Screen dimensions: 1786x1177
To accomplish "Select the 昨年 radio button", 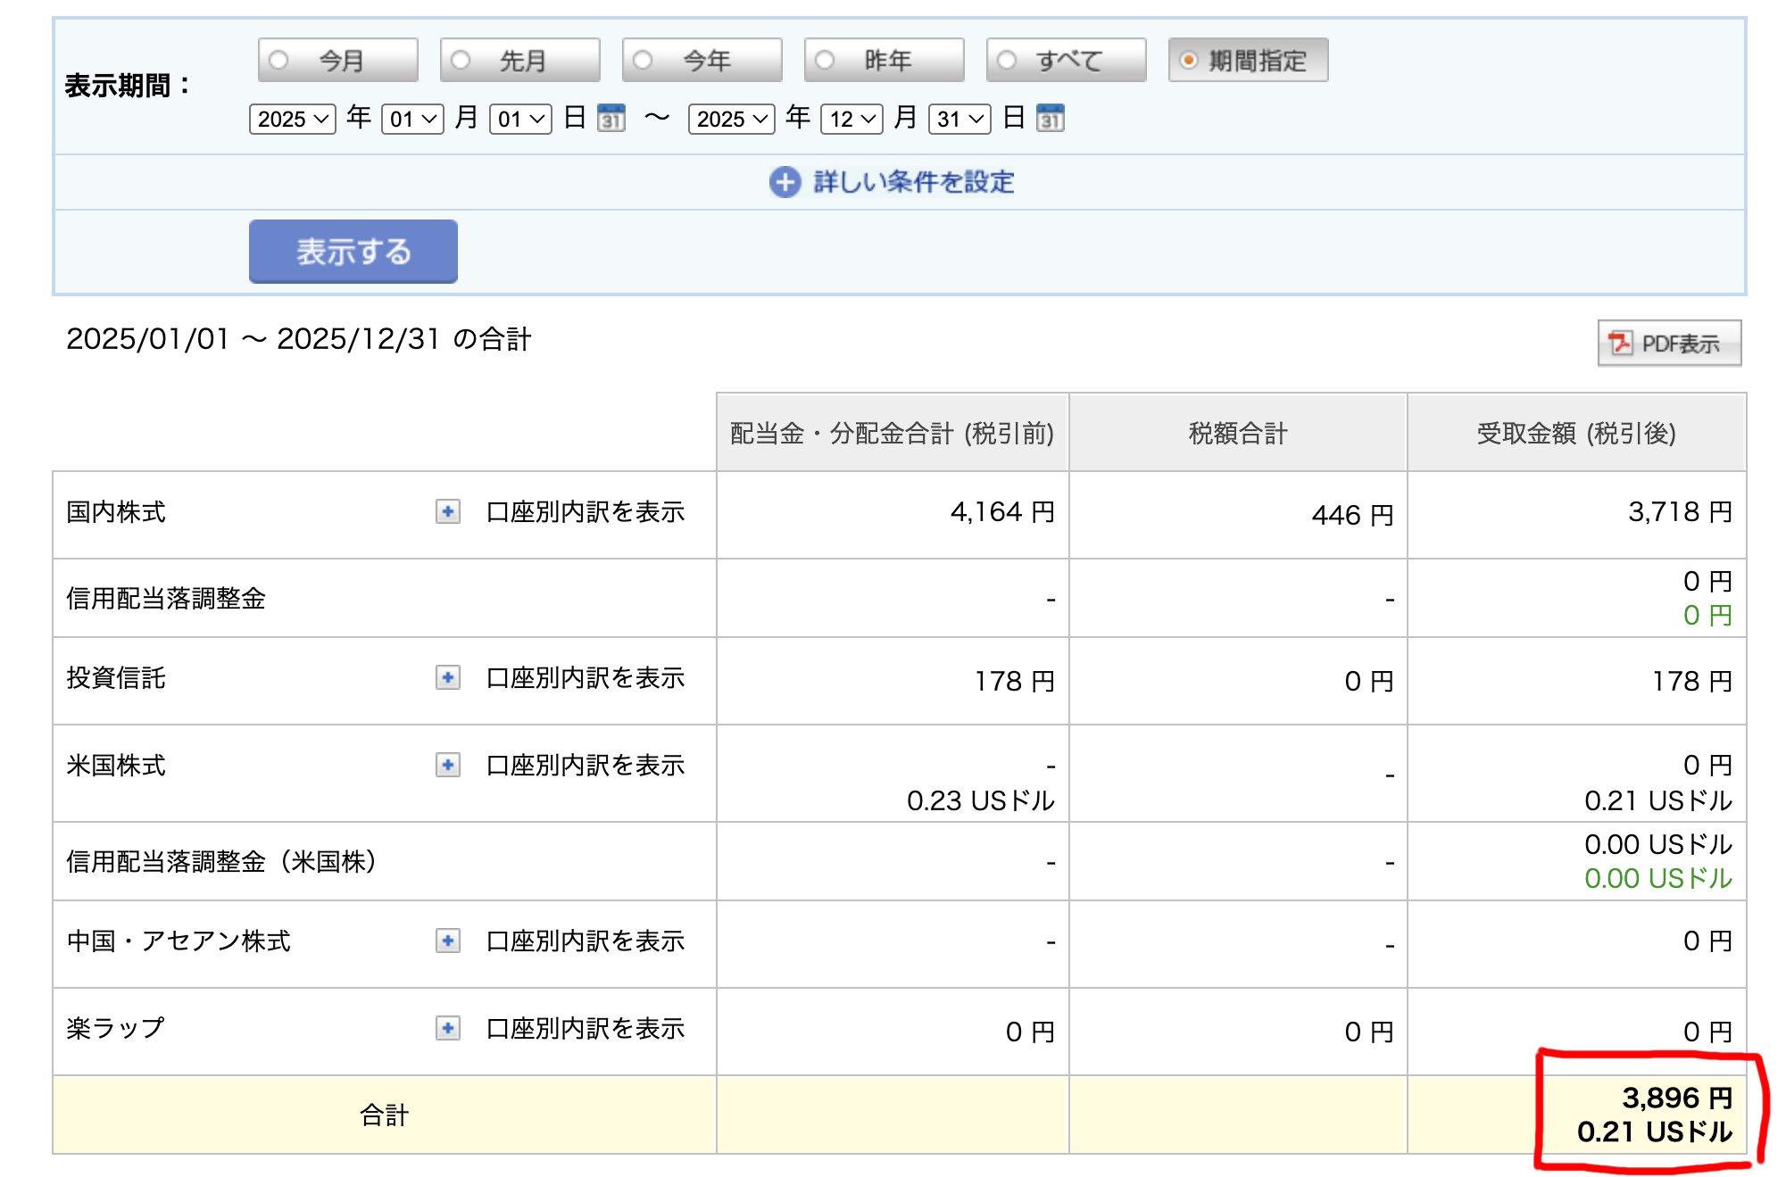I will pyautogui.click(x=826, y=60).
